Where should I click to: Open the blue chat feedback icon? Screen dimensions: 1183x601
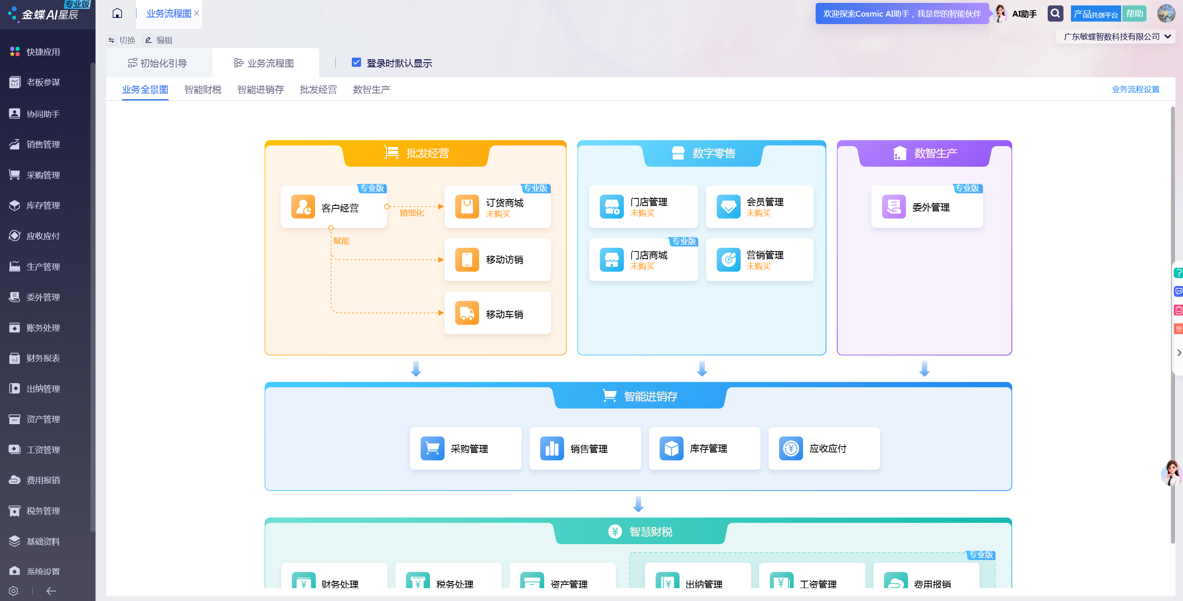click(1178, 291)
